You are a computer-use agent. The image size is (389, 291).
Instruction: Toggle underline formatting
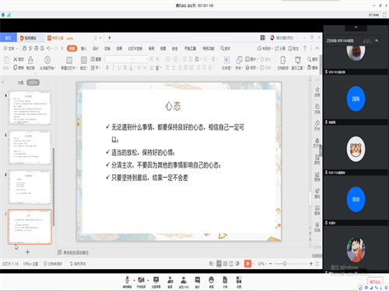tap(119, 68)
